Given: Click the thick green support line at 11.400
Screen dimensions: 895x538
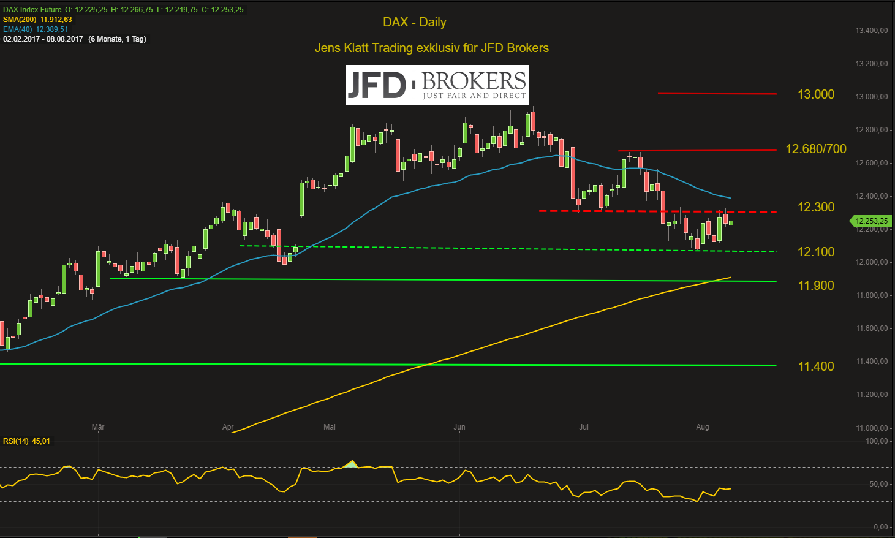Looking at the screenshot, I should pos(388,365).
